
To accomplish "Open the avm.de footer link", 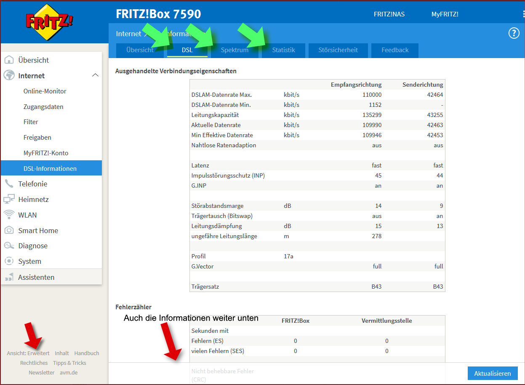I will coord(69,373).
